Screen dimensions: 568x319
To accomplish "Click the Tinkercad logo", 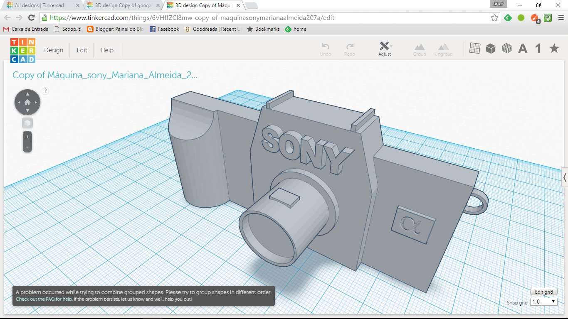I will pyautogui.click(x=22, y=50).
